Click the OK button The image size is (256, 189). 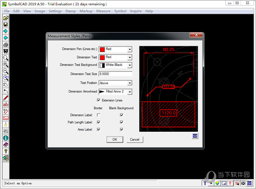[115, 140]
